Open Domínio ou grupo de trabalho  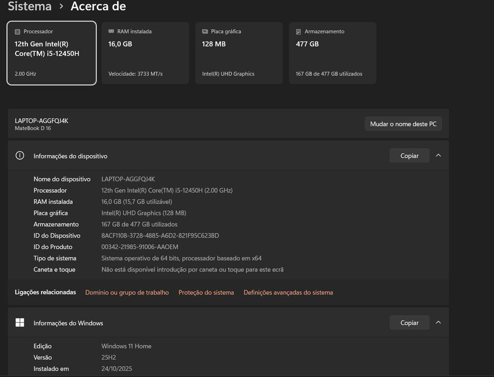127,292
